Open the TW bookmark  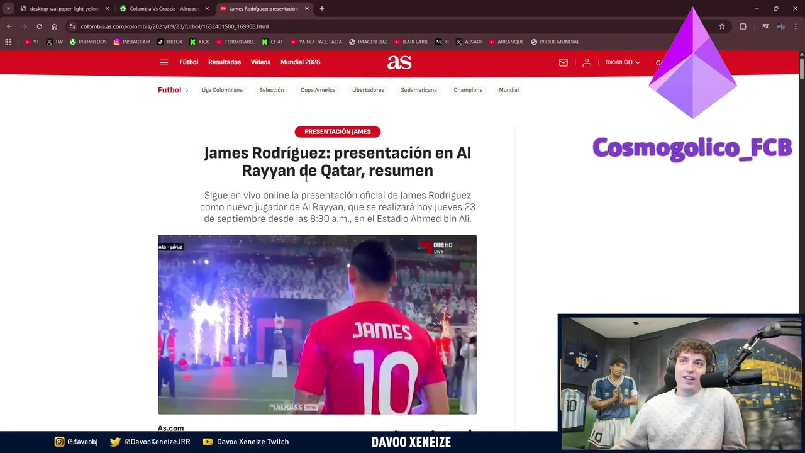pyautogui.click(x=55, y=42)
